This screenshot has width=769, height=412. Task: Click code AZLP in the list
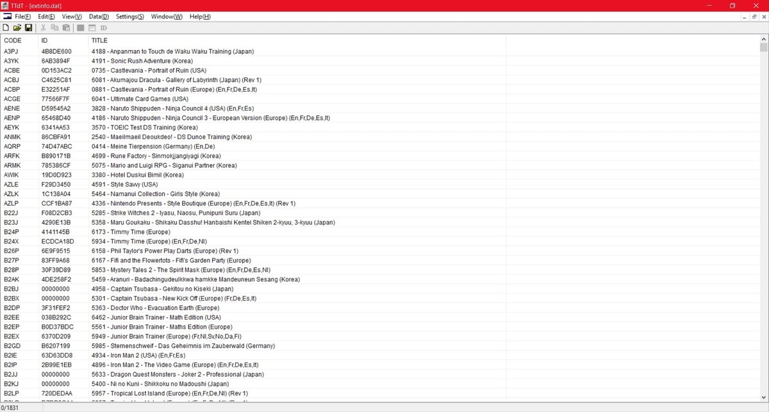tap(12, 203)
